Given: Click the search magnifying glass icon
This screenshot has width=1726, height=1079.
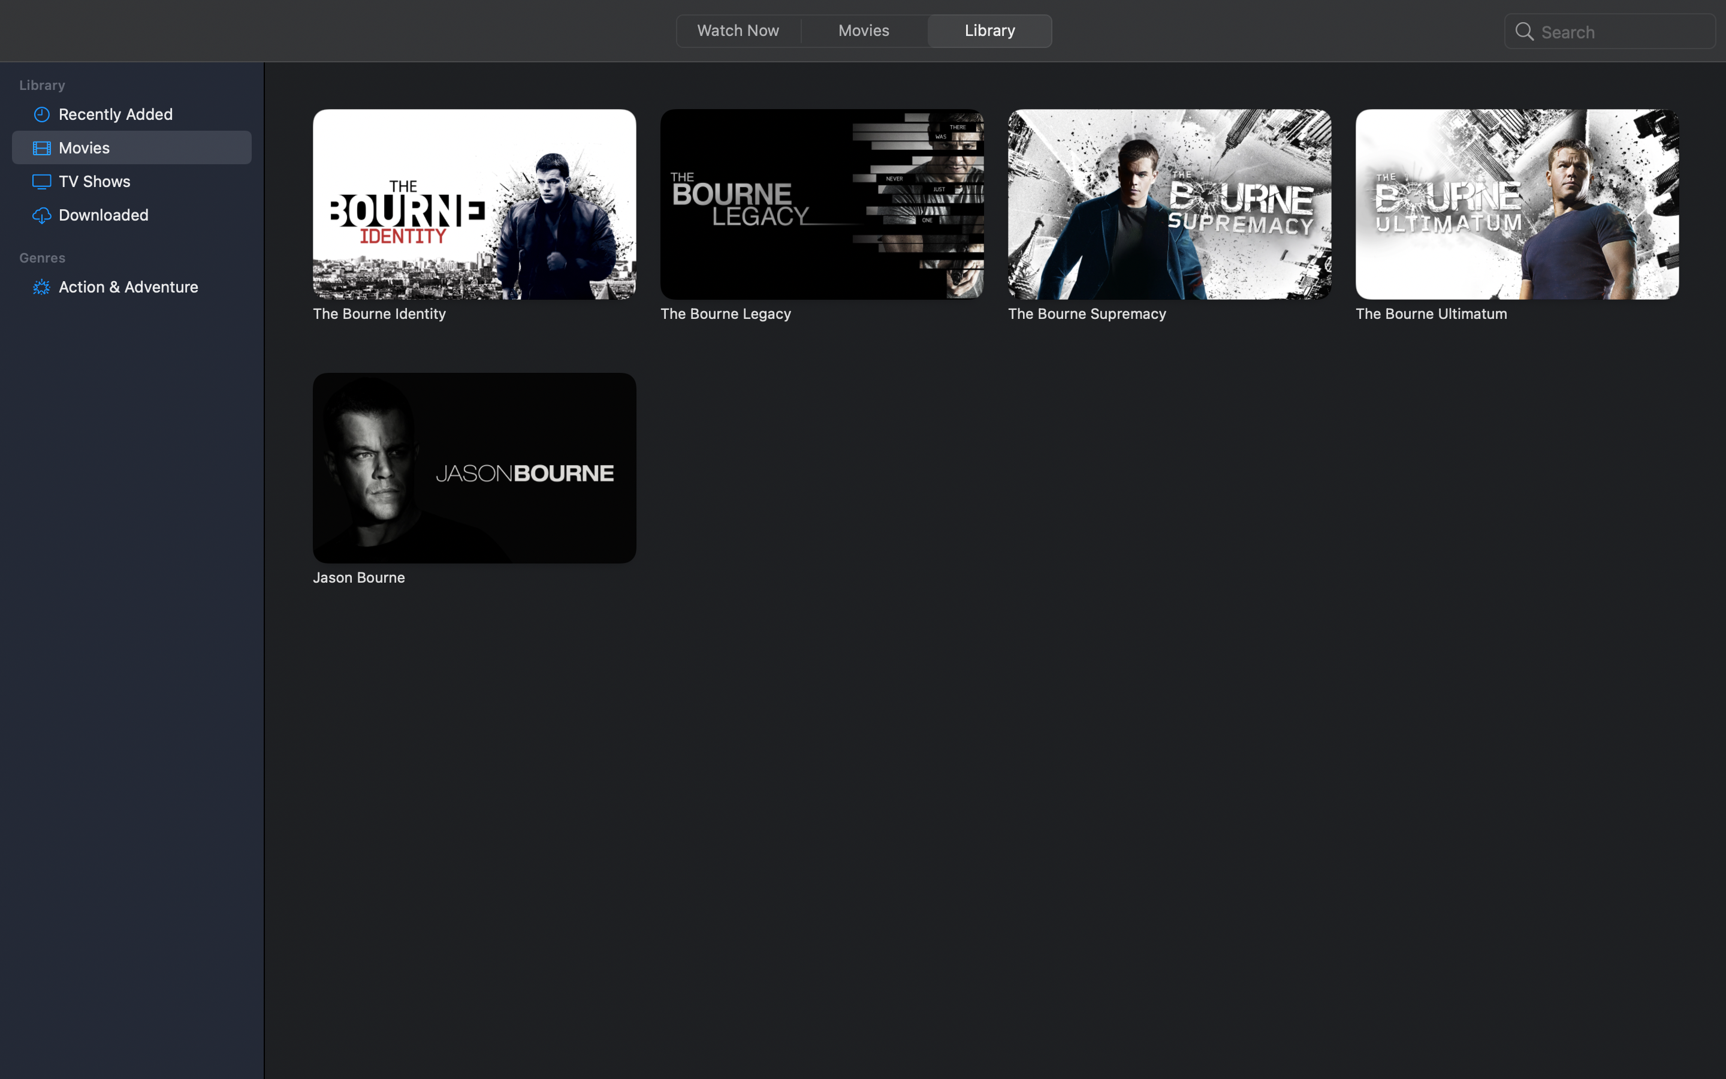Looking at the screenshot, I should (x=1524, y=31).
